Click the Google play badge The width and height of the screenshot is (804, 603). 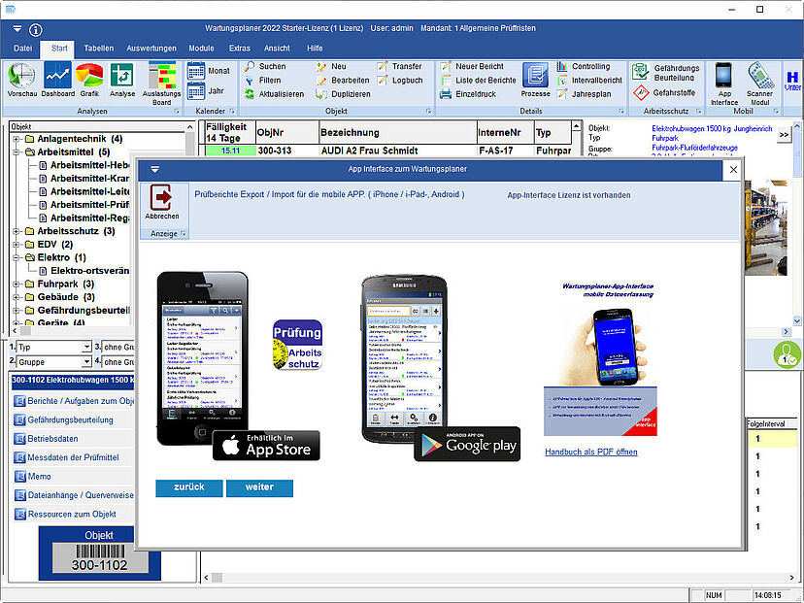click(467, 444)
